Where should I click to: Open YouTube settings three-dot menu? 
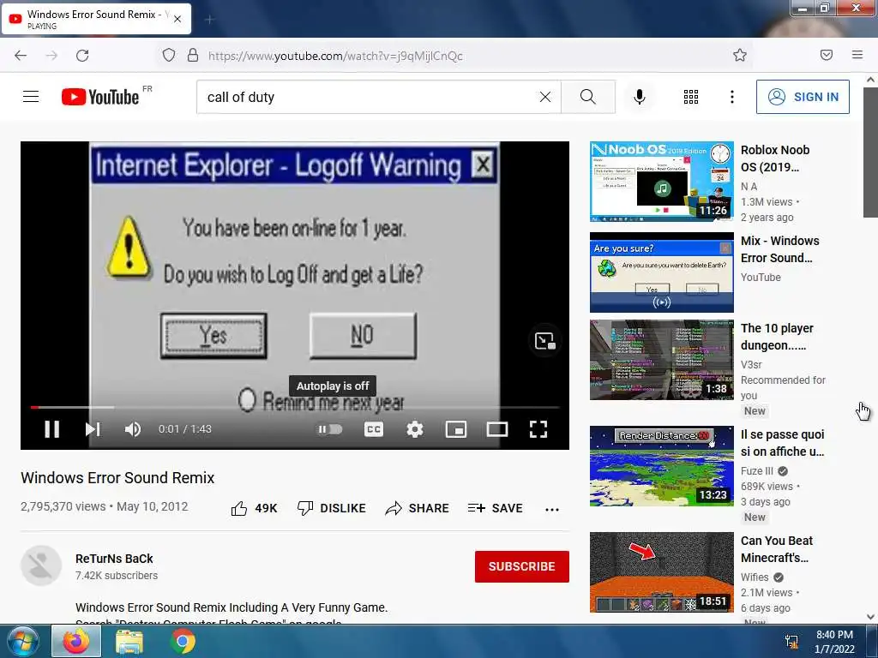pos(732,97)
